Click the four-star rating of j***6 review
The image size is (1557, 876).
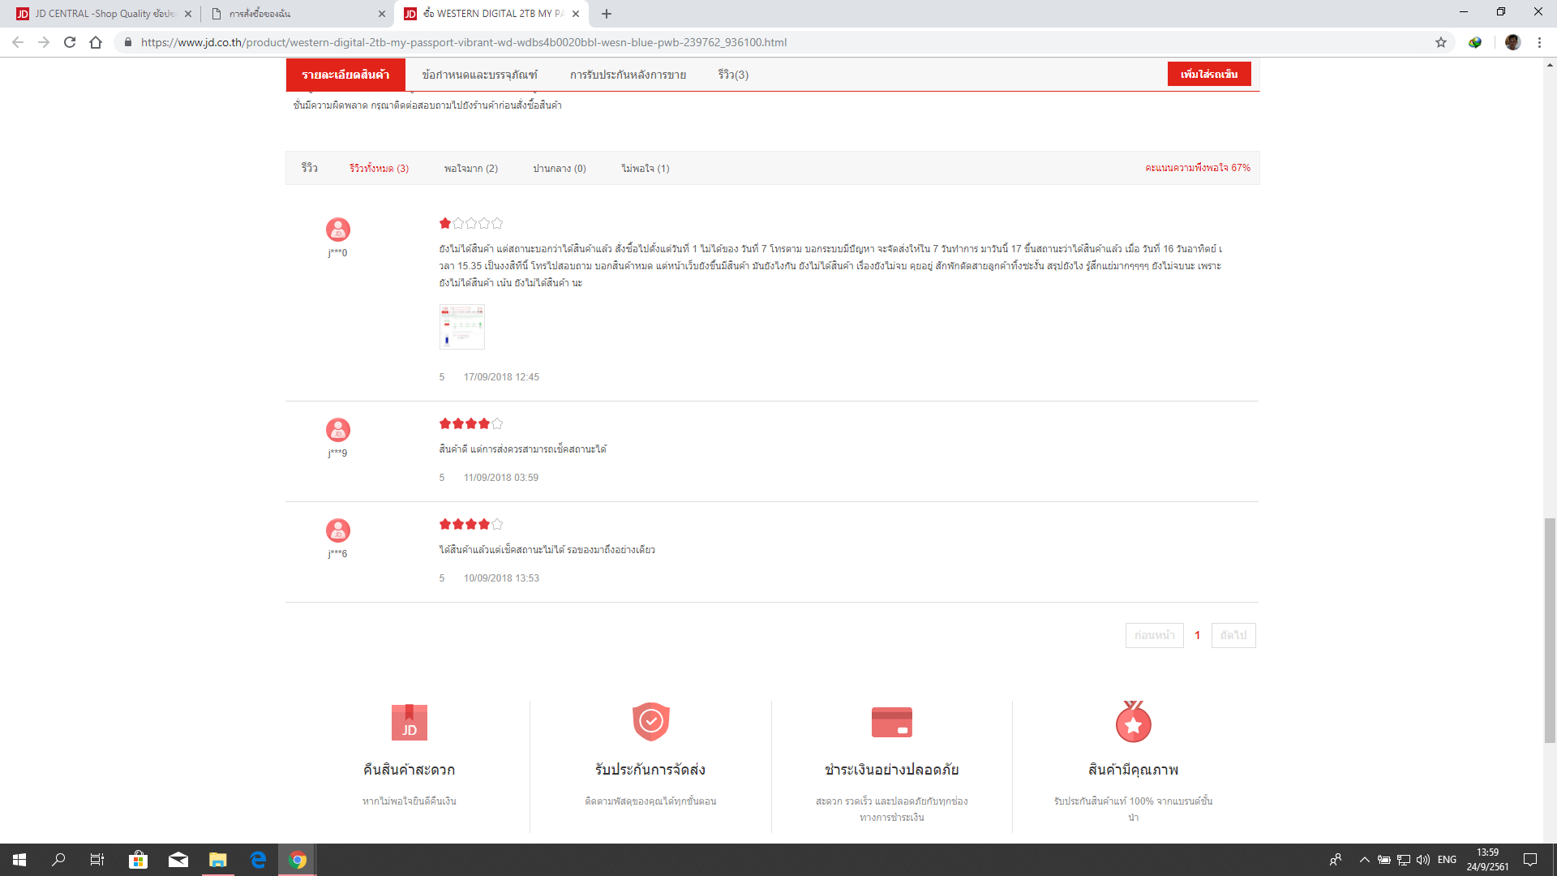pos(471,524)
